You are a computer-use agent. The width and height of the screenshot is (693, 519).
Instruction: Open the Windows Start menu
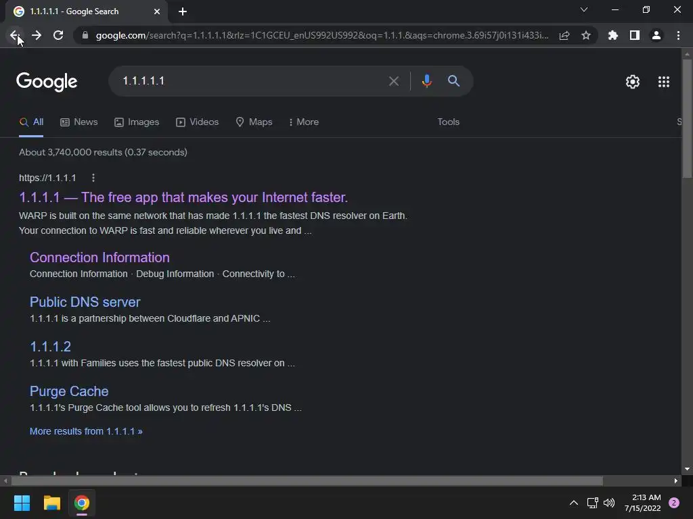tap(22, 503)
